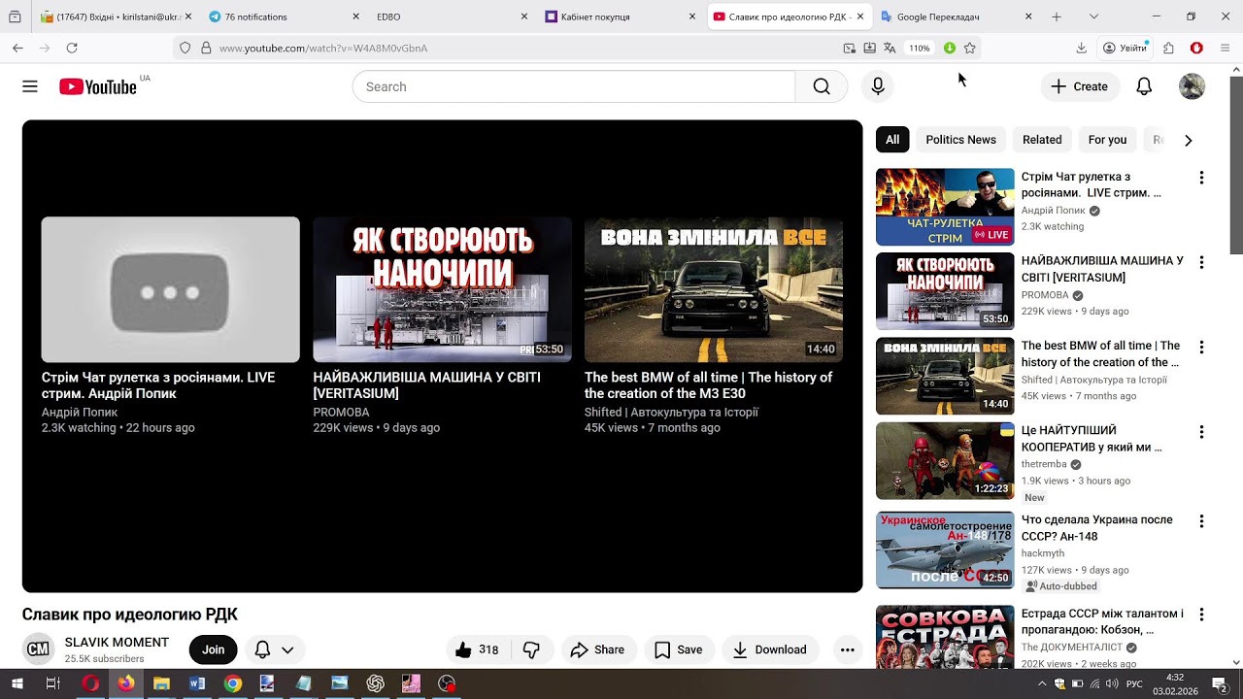The width and height of the screenshot is (1243, 699).
Task: Select the All filter chip
Action: (892, 140)
